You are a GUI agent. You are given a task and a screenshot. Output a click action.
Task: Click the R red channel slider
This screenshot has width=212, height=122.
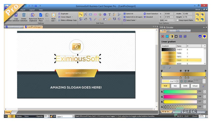(180, 92)
